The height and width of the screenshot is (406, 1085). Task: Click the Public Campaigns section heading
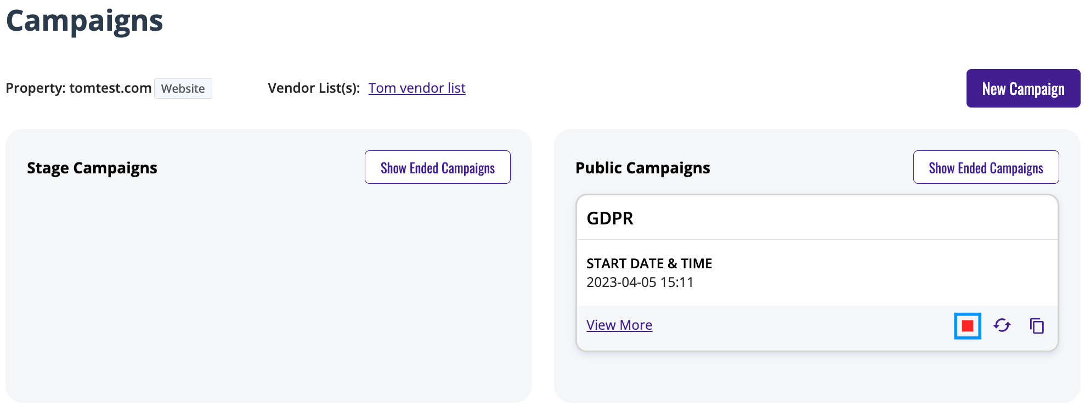click(642, 168)
